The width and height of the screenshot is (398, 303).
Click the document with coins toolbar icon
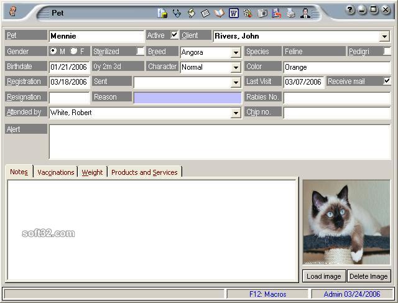click(x=162, y=13)
